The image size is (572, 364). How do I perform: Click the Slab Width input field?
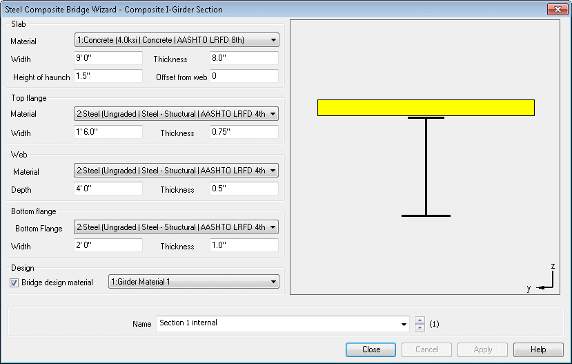point(108,59)
